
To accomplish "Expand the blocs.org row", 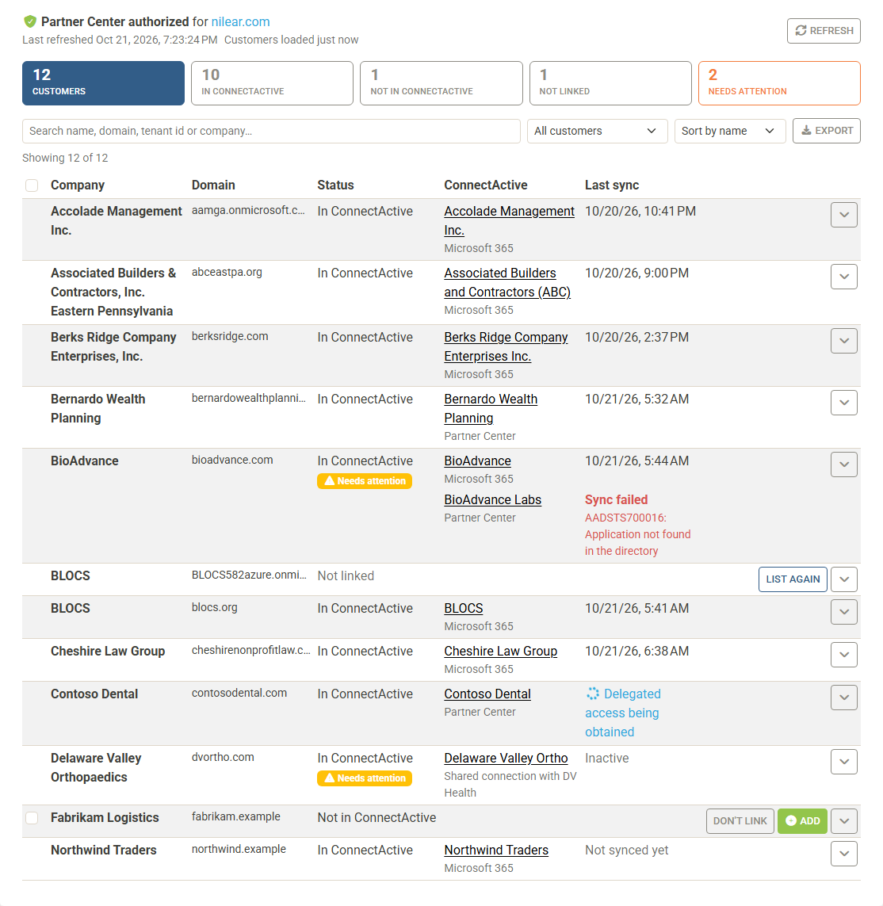I will click(x=843, y=612).
